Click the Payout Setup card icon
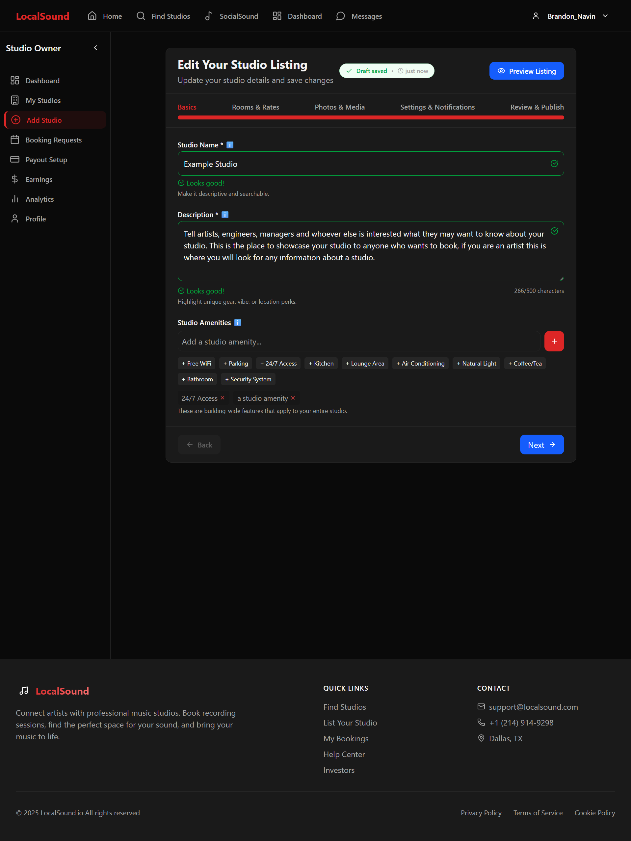 tap(15, 159)
